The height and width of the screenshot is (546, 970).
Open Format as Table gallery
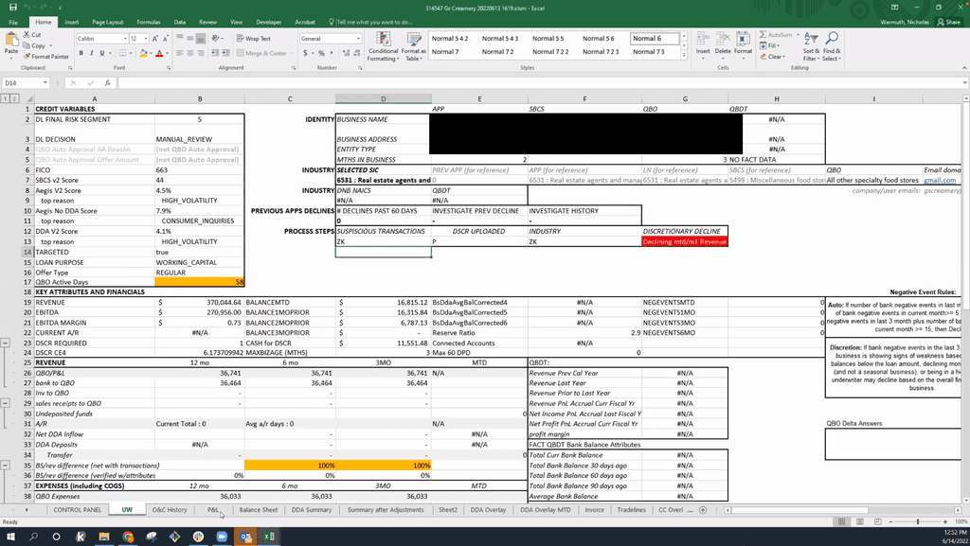pyautogui.click(x=413, y=47)
